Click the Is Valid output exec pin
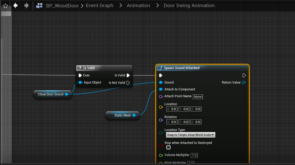Viewport: 295px width, 165px height. click(128, 75)
